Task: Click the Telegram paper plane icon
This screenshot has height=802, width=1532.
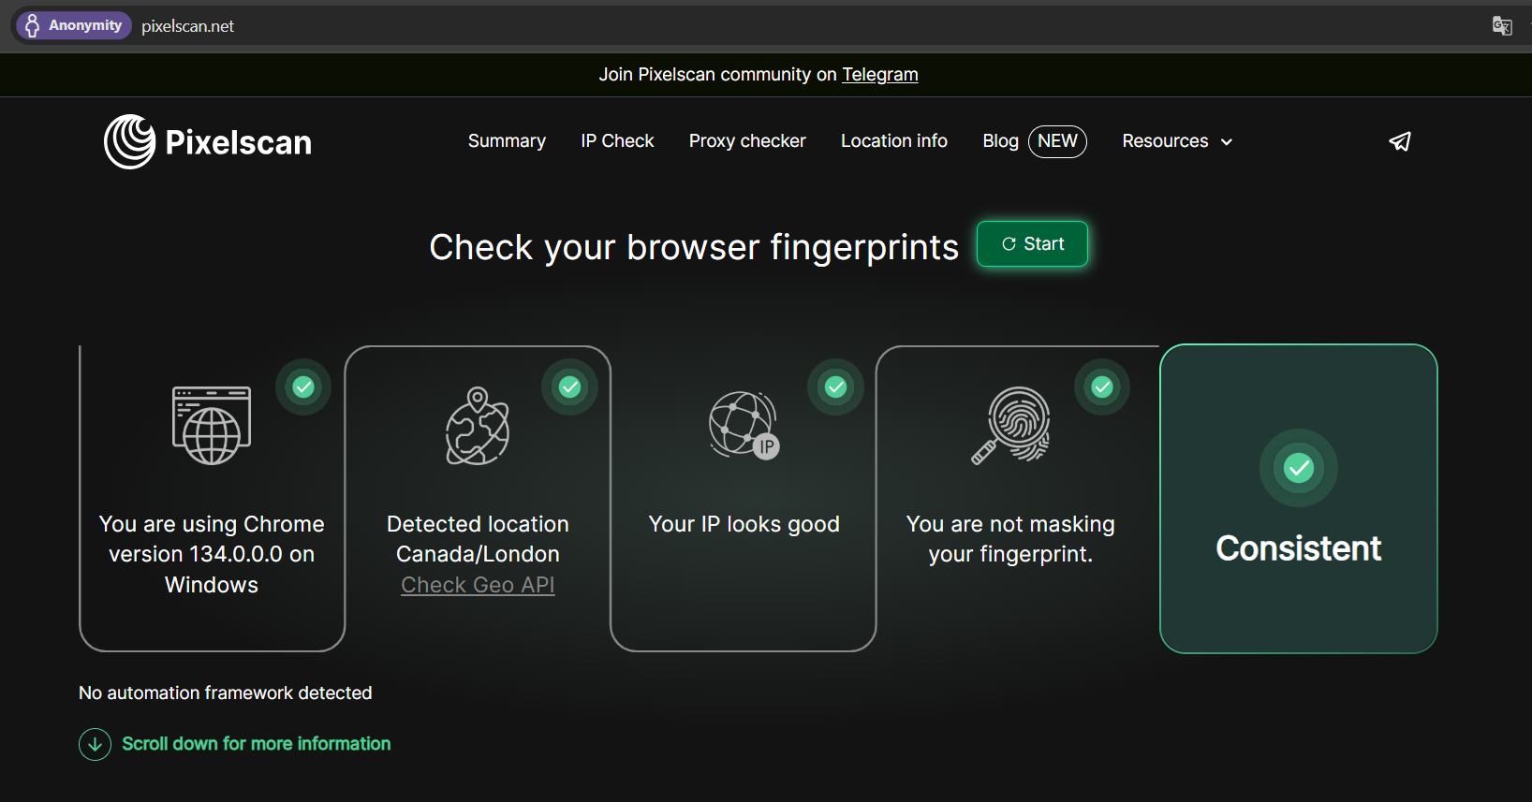Action: [x=1399, y=141]
